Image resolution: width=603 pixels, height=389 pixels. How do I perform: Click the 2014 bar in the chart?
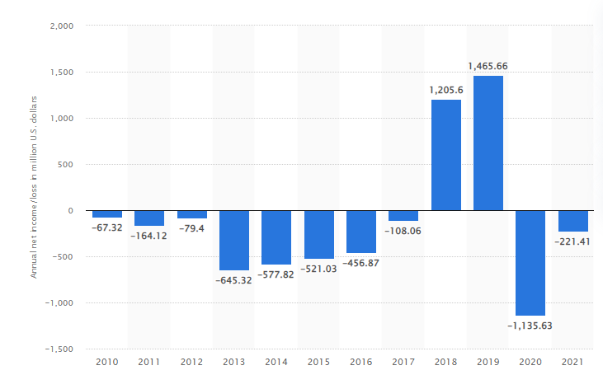click(276, 237)
